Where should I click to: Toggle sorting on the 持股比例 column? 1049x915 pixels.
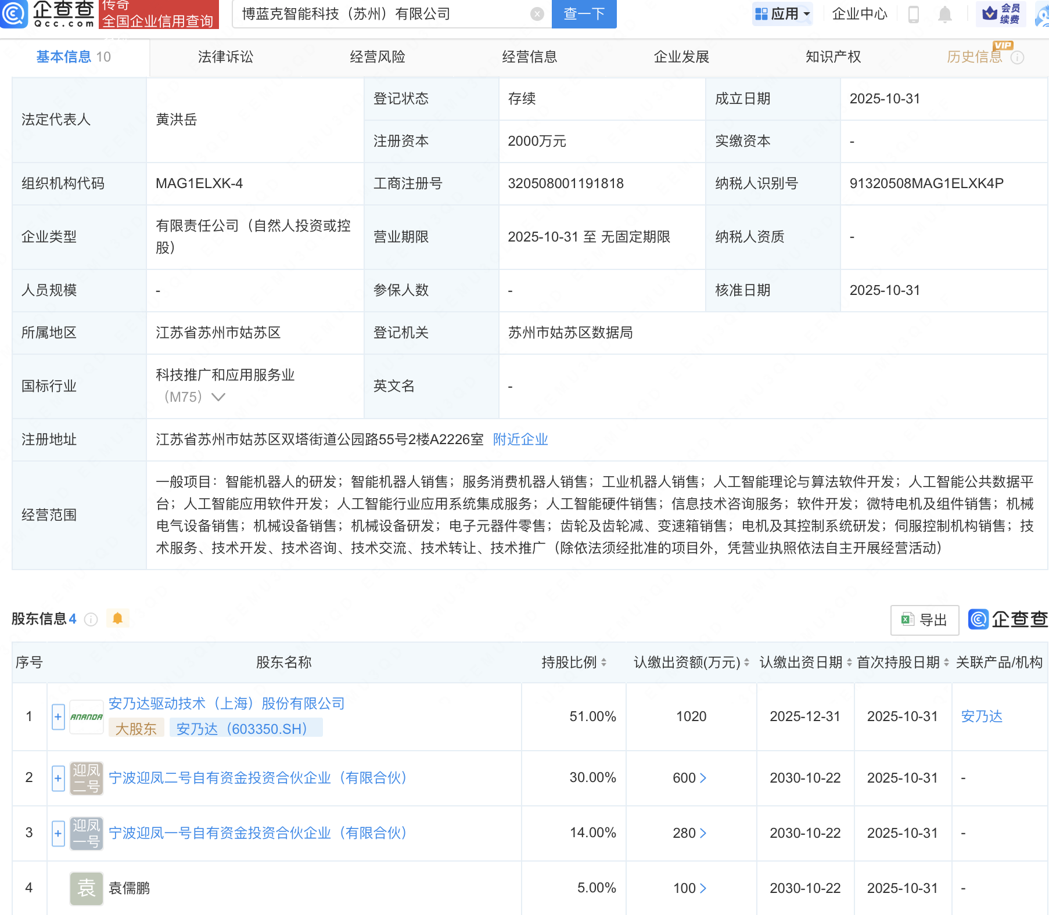603,662
